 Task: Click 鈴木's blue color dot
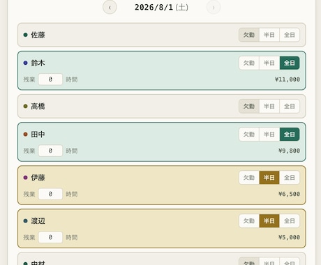coord(26,63)
